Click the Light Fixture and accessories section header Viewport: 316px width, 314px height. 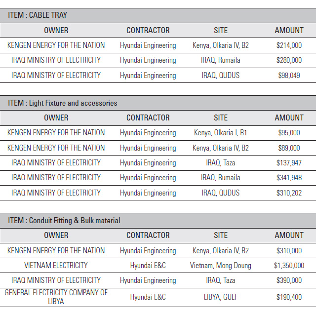point(63,103)
